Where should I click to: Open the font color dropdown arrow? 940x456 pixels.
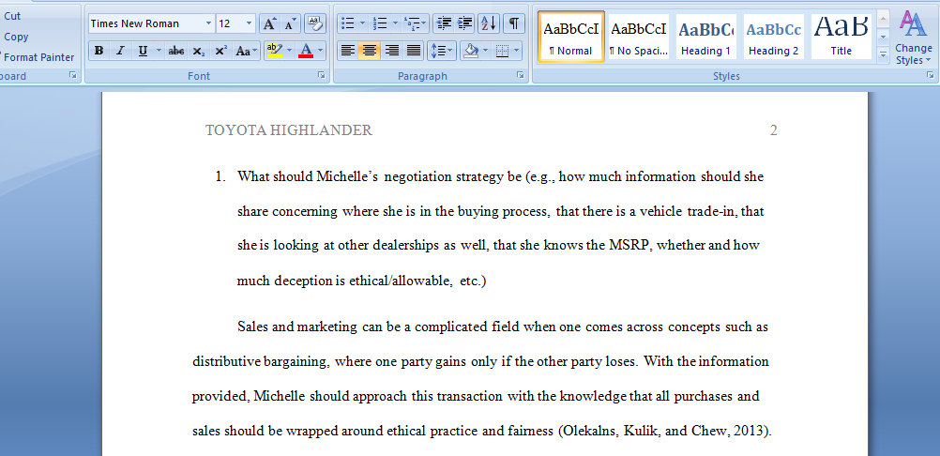coord(321,51)
